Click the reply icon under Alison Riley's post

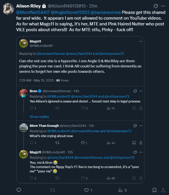click(19, 190)
